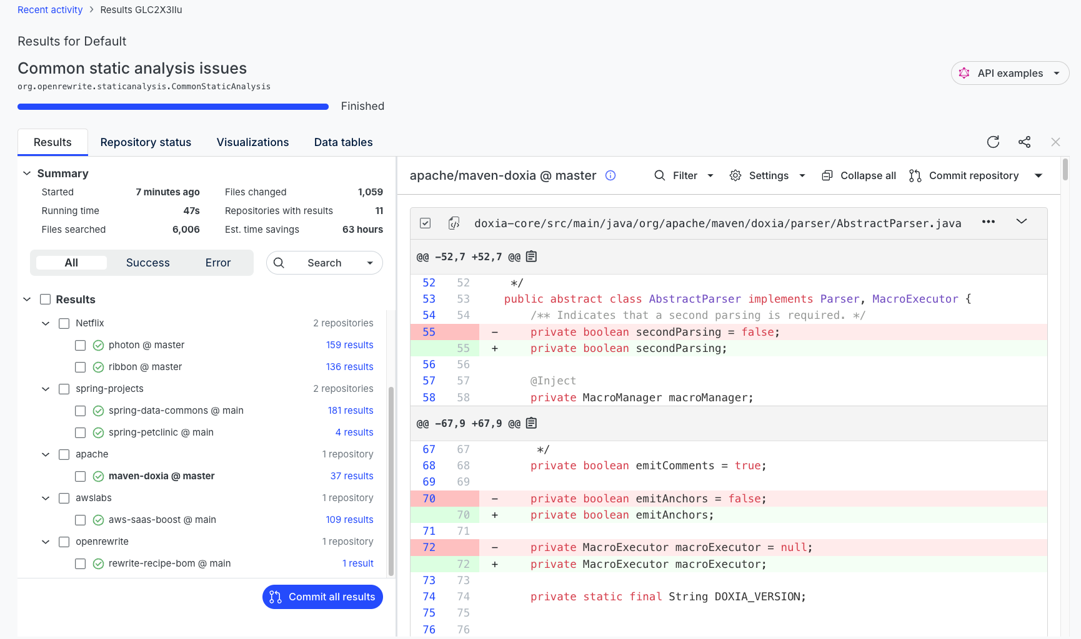Open the Data tables tab
Viewport: 1081px width, 639px height.
coord(343,142)
